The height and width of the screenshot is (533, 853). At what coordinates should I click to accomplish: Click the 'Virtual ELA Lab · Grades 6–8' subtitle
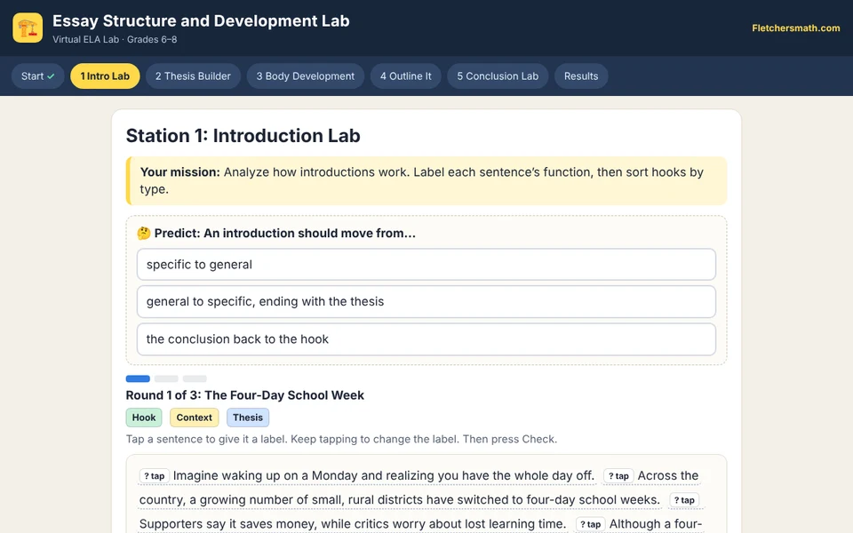(x=115, y=39)
